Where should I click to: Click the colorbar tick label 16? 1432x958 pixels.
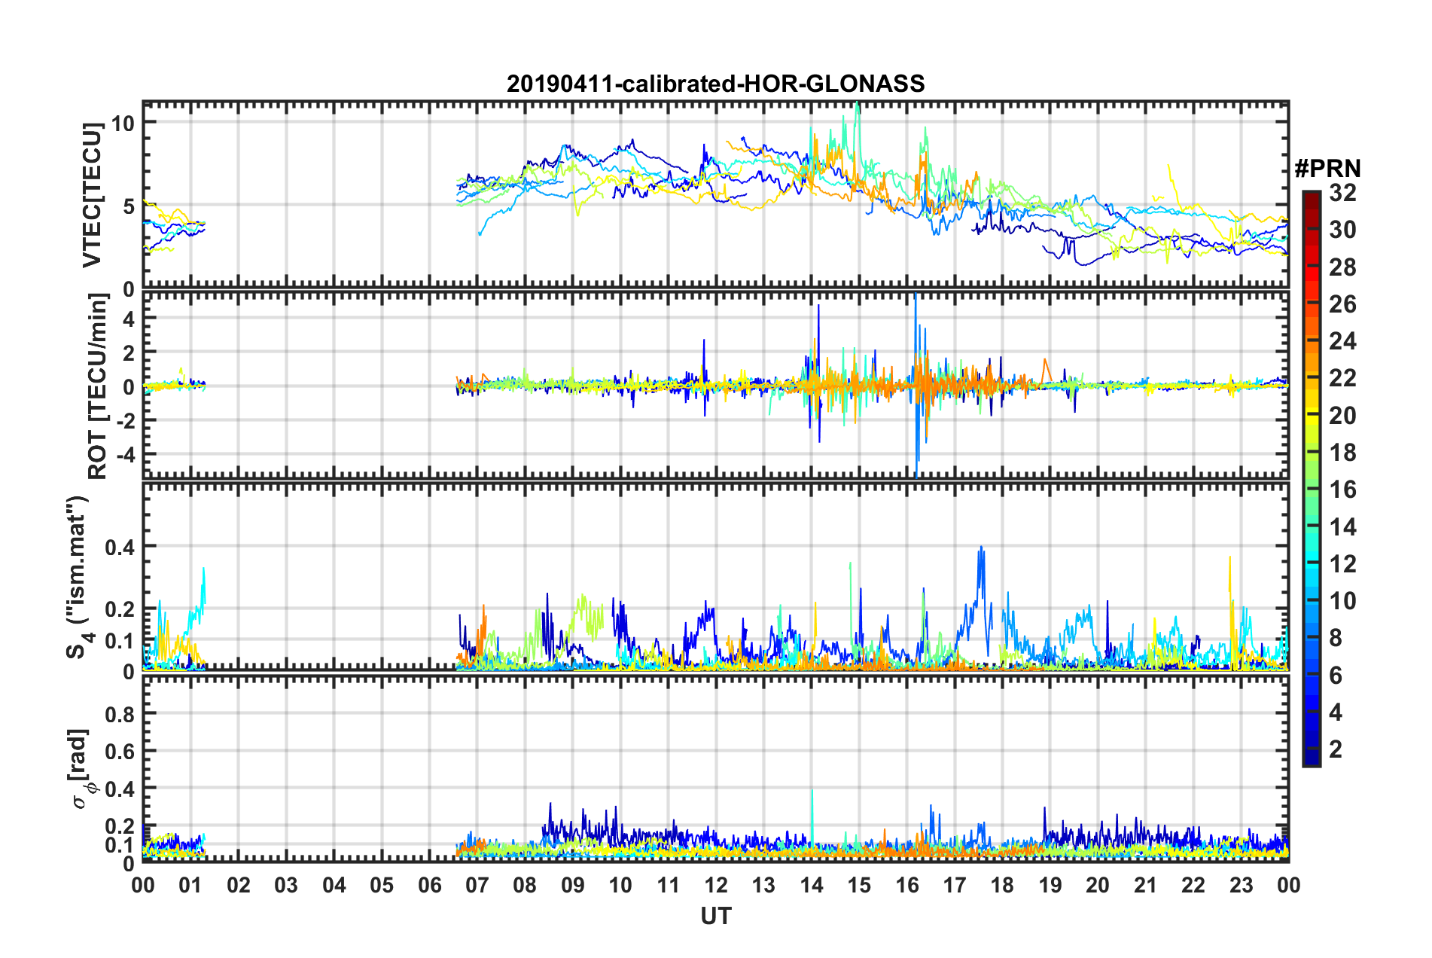point(1342,490)
